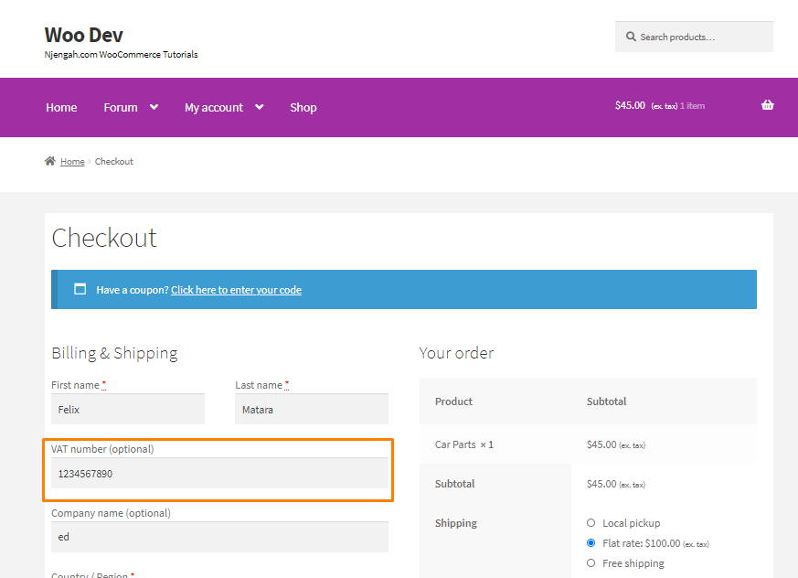The height and width of the screenshot is (578, 798).
Task: Click the 'Your order' heading
Action: (456, 353)
